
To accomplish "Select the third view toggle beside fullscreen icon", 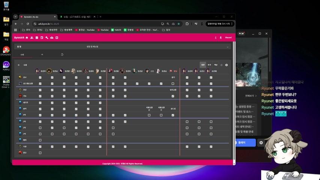I will (x=216, y=65).
